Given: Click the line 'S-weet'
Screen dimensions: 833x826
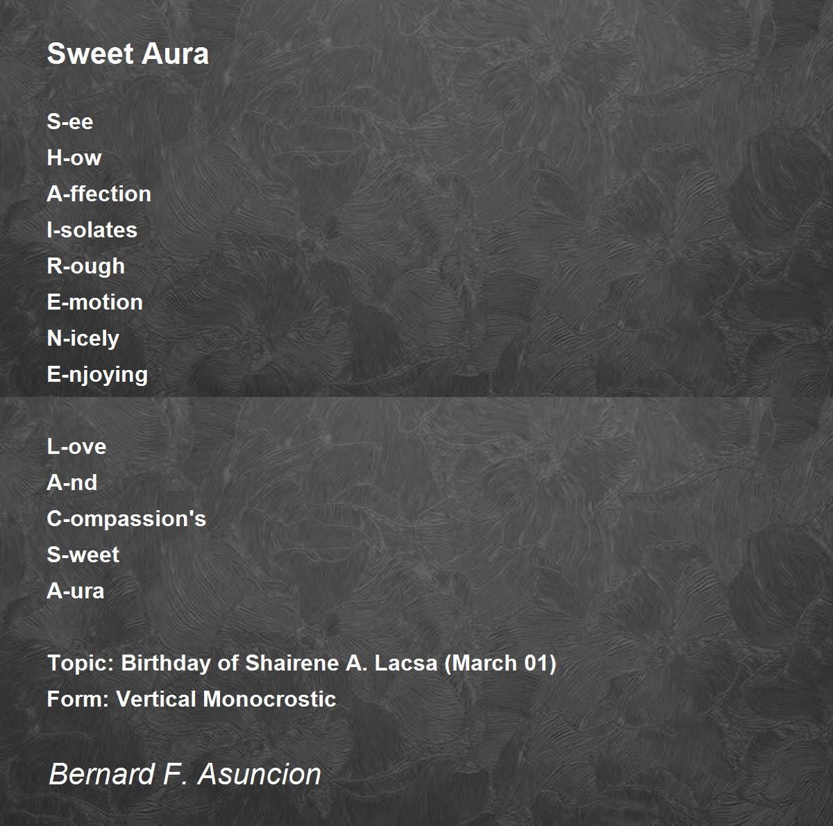Looking at the screenshot, I should (x=83, y=555).
